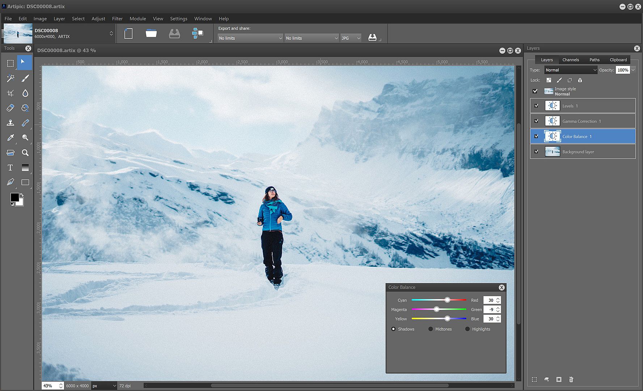Viewport: 643px width, 391px height.
Task: Select the Highlights radio button
Action: coord(468,329)
